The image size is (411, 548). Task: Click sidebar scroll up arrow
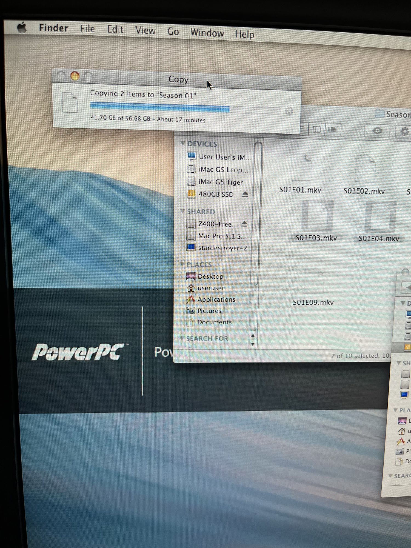[253, 335]
